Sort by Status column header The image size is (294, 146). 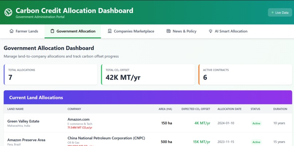[255, 109]
